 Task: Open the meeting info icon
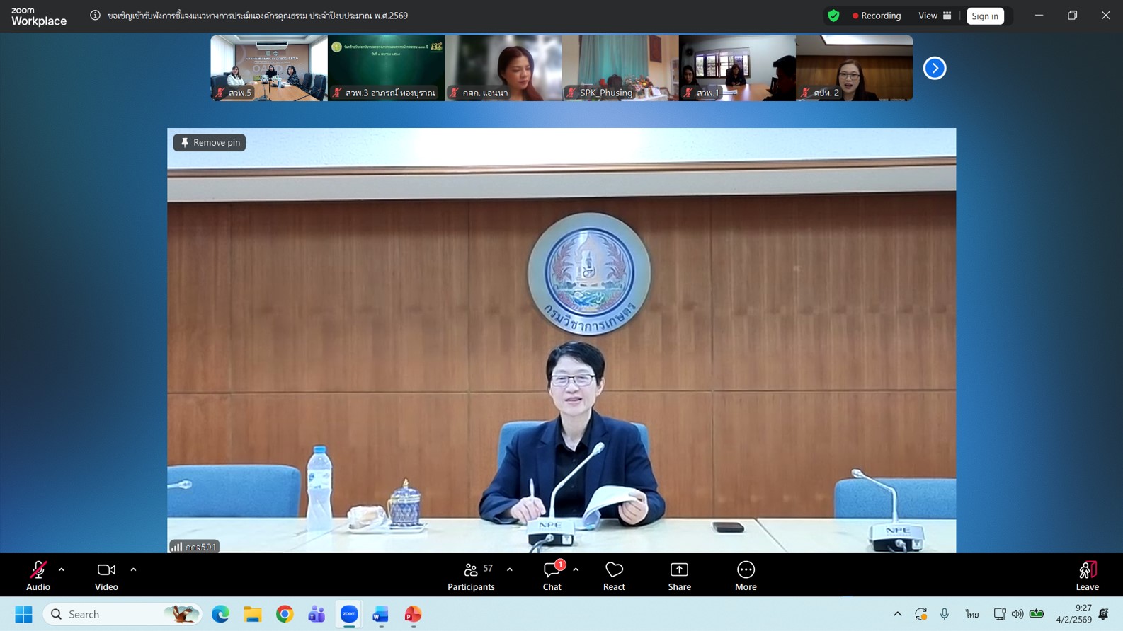95,16
